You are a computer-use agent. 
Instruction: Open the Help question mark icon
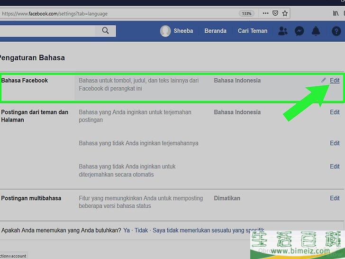click(x=336, y=31)
